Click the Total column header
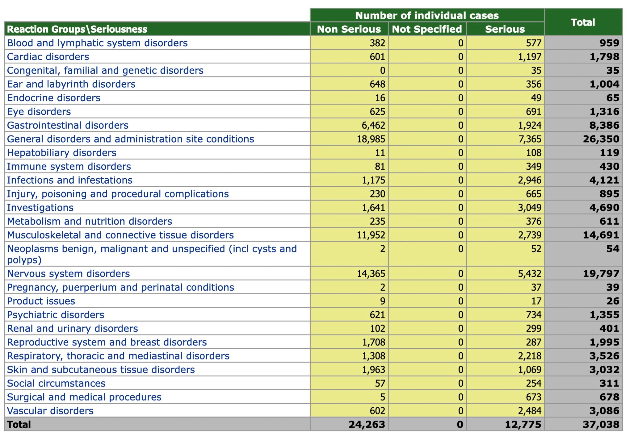 click(x=583, y=22)
